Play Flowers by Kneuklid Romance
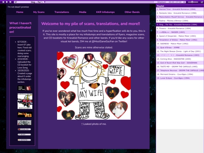This screenshot has height=153, width=204. coord(180,28)
